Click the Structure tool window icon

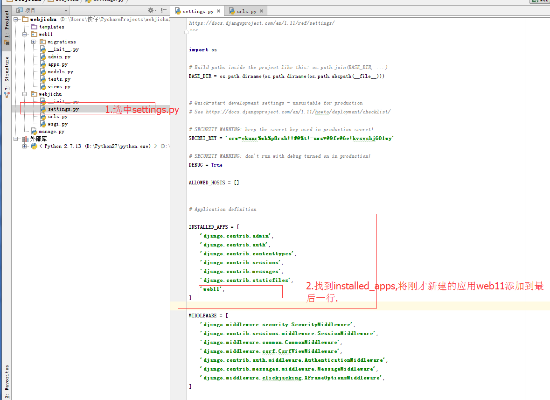(7, 95)
